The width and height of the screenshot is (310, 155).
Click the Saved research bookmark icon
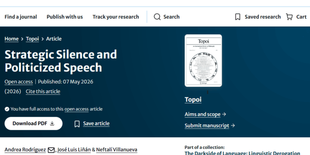(x=238, y=17)
